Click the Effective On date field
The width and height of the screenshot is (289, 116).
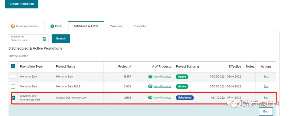coord(29,39)
